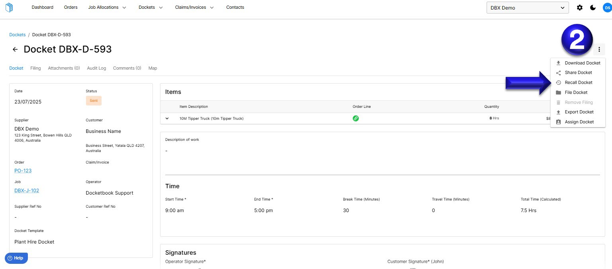The height and width of the screenshot is (269, 612).
Task: Click the green order line link icon
Action: pyautogui.click(x=356, y=118)
